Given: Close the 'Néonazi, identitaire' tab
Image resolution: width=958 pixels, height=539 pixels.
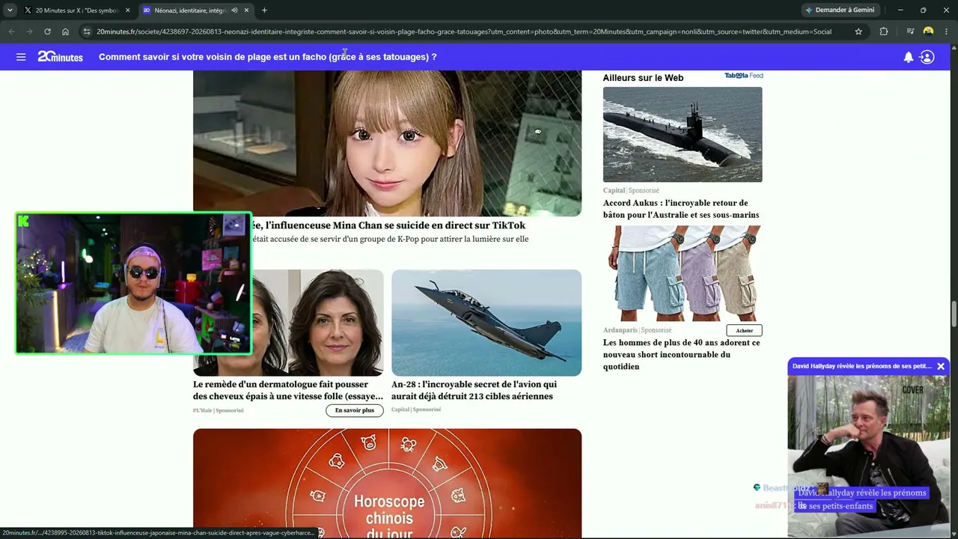Looking at the screenshot, I should click(246, 10).
